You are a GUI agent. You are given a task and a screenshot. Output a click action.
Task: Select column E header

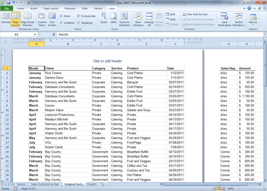(x=146, y=44)
